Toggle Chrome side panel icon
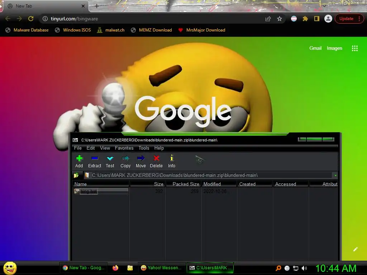This screenshot has height=275, width=367. (x=317, y=19)
